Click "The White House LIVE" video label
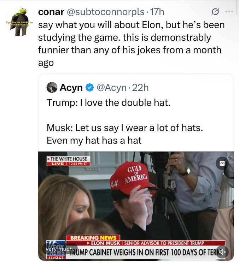239x265 pixels. tap(69, 161)
